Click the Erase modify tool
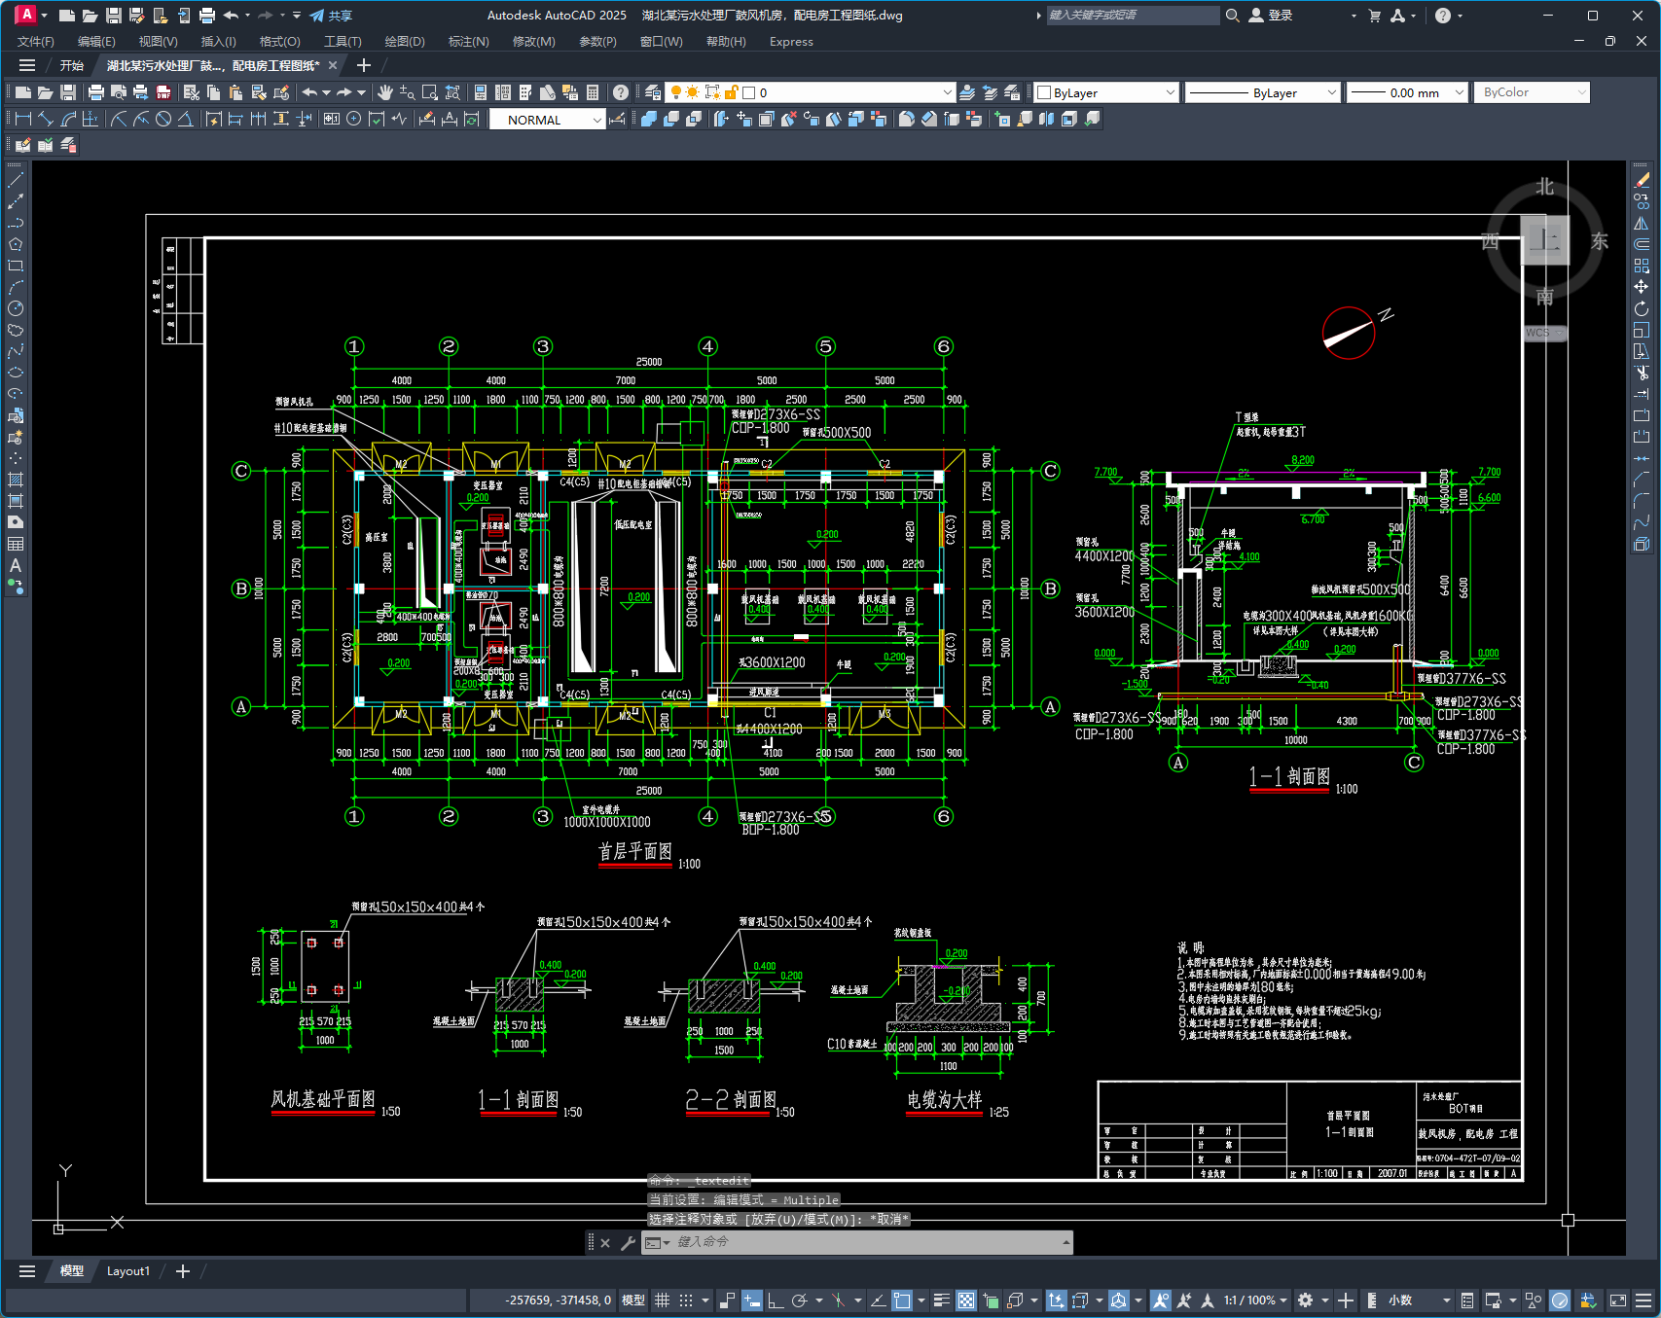 click(x=1642, y=180)
